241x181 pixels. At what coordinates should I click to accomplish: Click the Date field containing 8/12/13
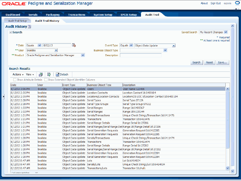pos(57,45)
